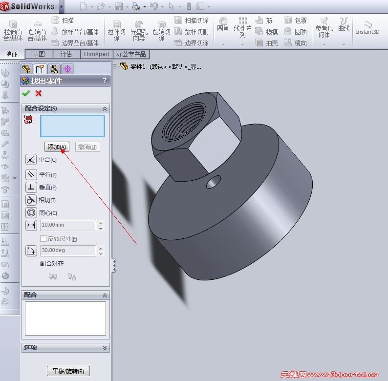Select the 重合 coincident mate
The width and height of the screenshot is (388, 381).
[31, 160]
